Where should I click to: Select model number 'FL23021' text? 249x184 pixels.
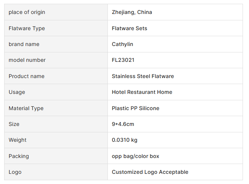pyautogui.click(x=123, y=60)
